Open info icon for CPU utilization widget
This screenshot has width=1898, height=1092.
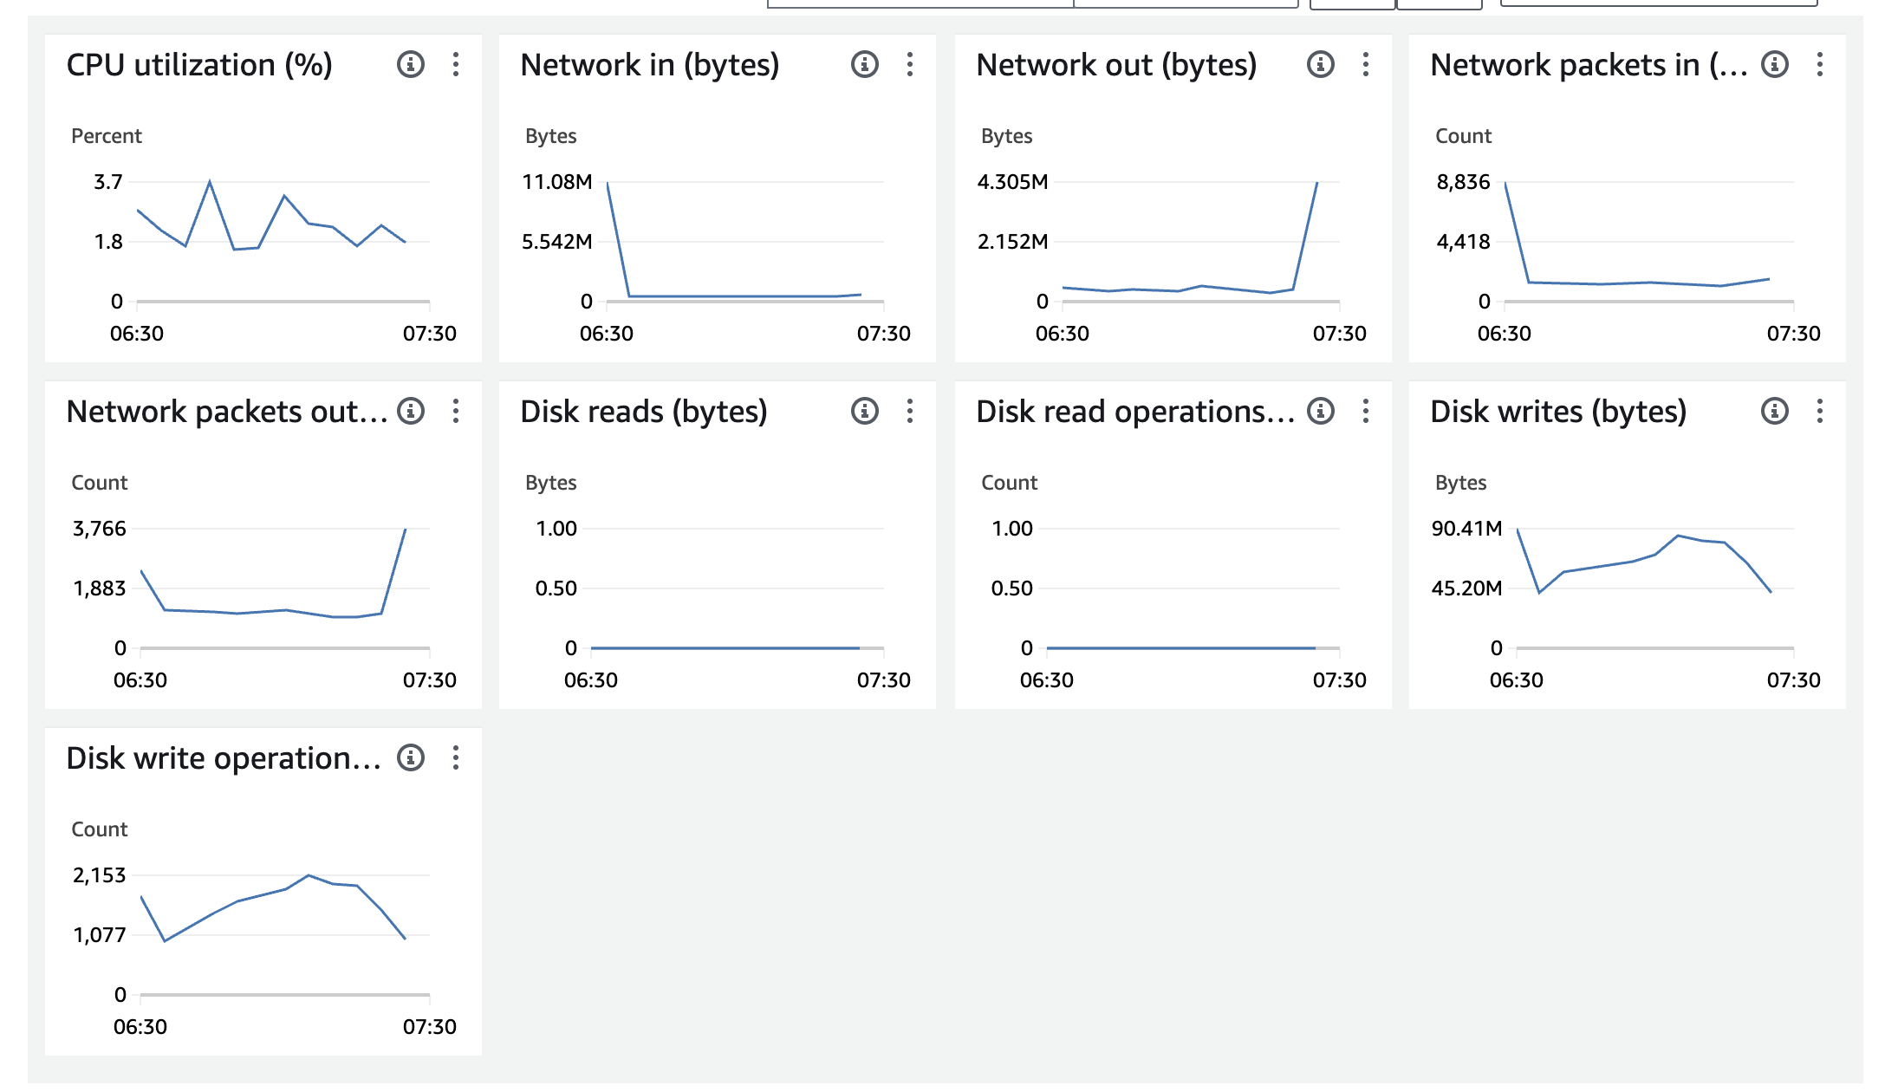point(410,64)
